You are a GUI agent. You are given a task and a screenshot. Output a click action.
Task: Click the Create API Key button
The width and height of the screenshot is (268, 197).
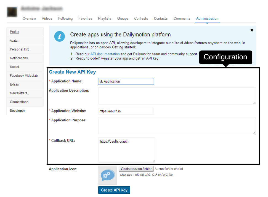coord(114,190)
